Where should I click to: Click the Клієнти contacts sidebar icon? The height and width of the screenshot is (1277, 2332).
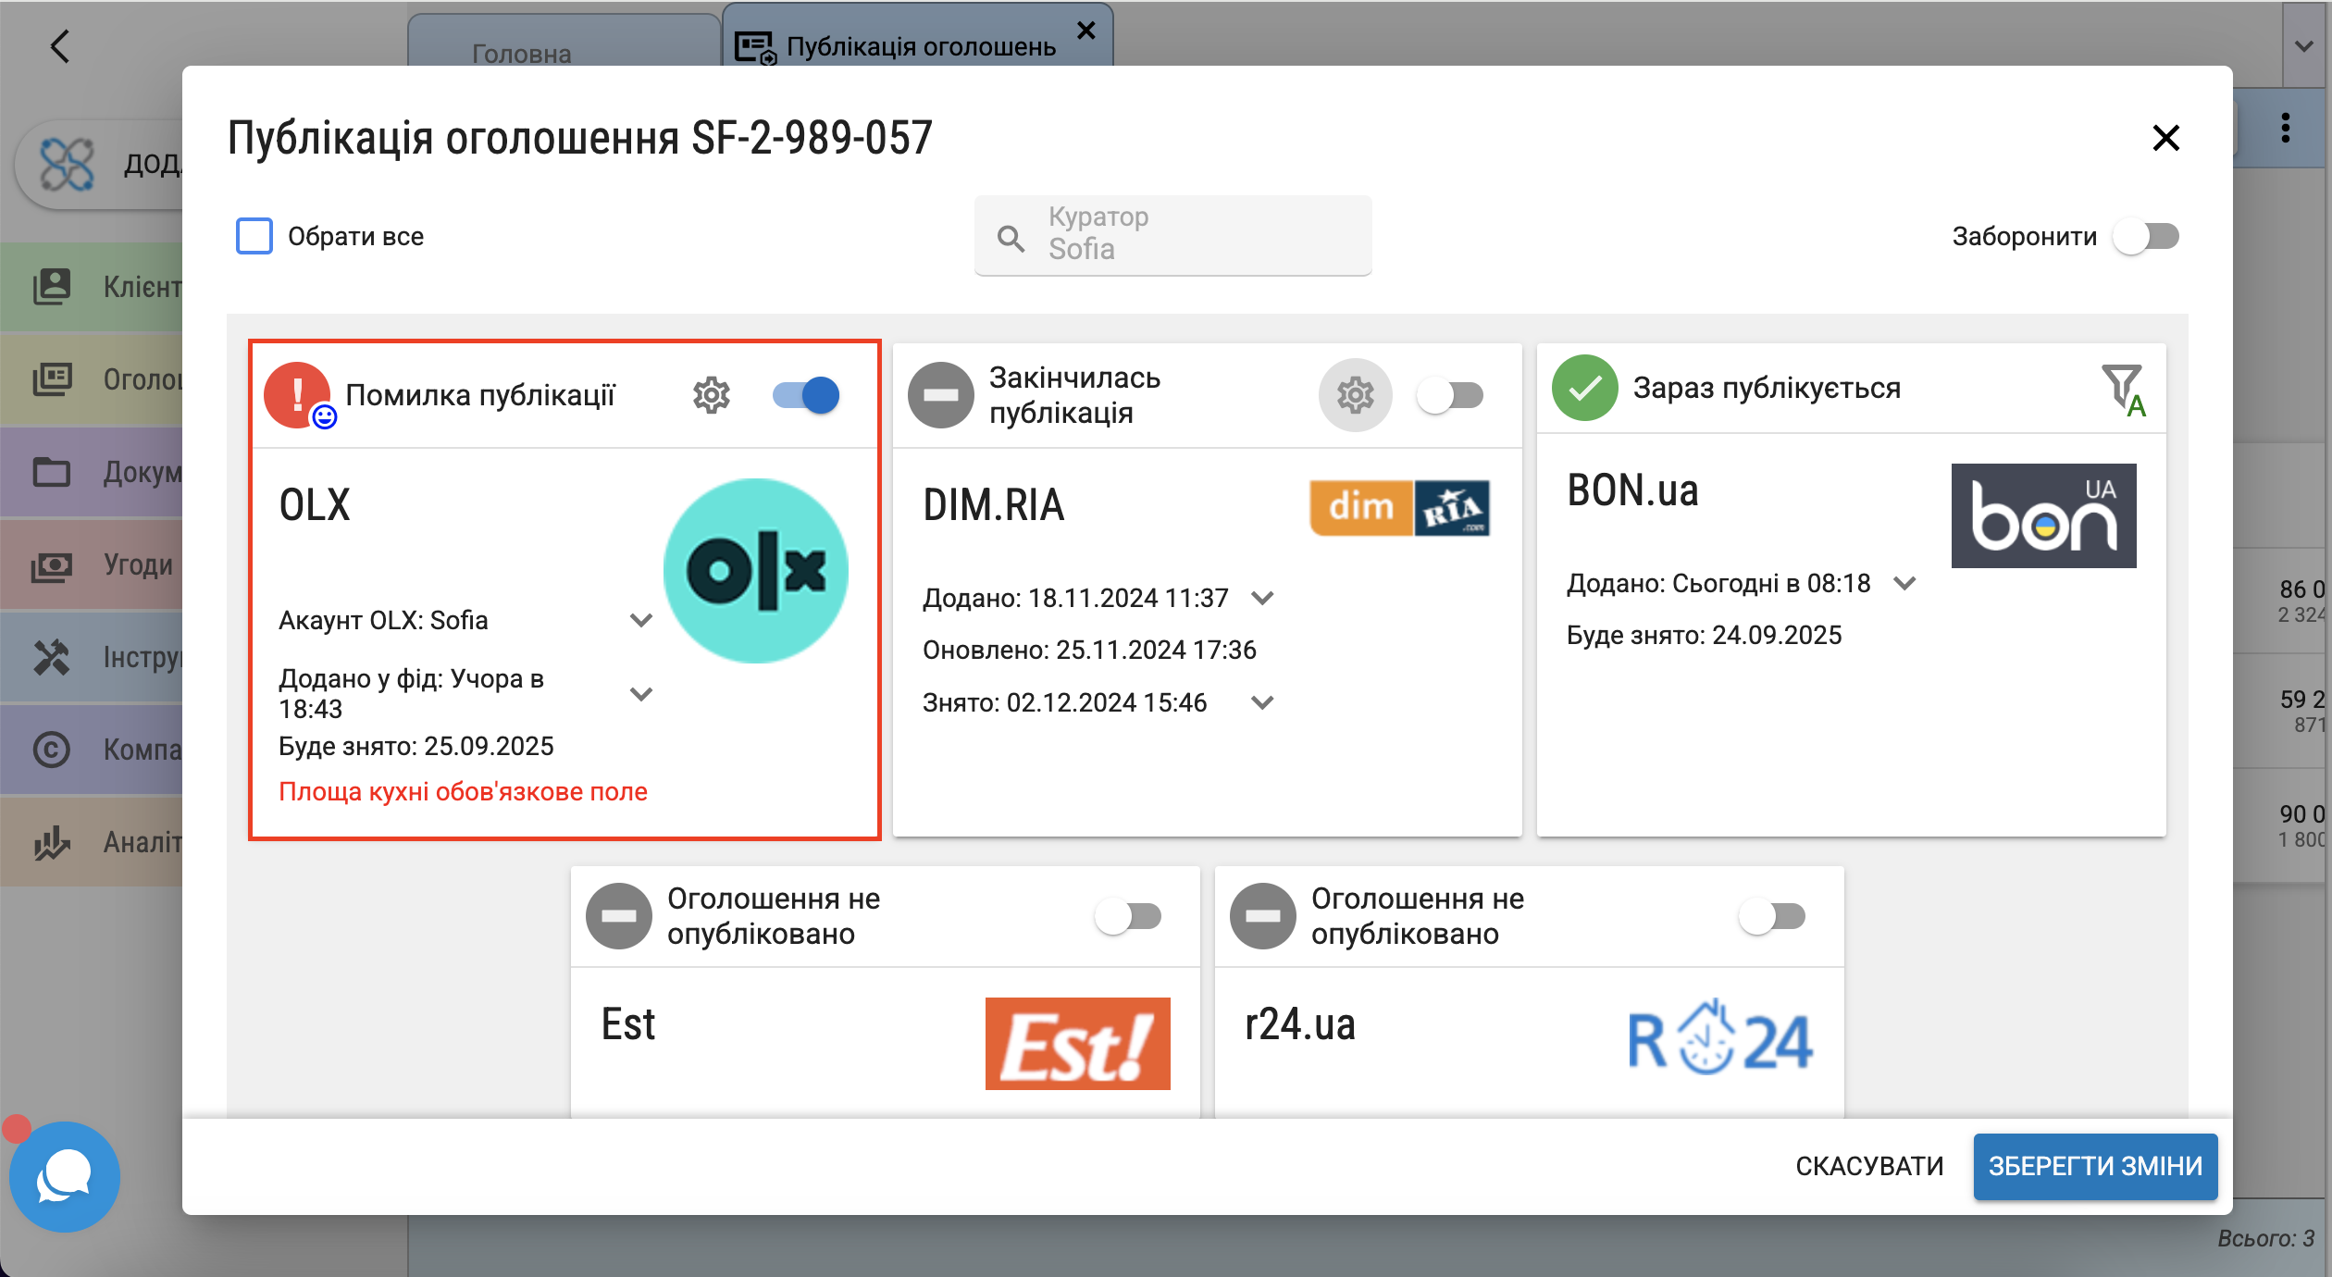click(52, 287)
